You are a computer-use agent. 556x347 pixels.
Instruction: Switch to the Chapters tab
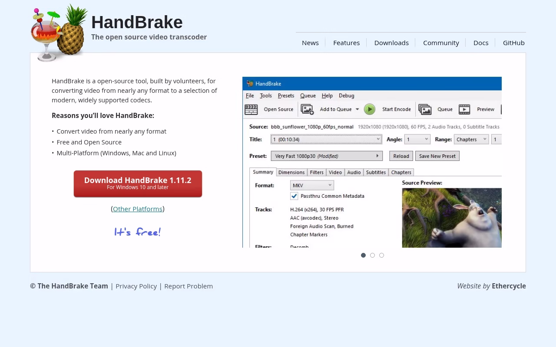pyautogui.click(x=401, y=172)
